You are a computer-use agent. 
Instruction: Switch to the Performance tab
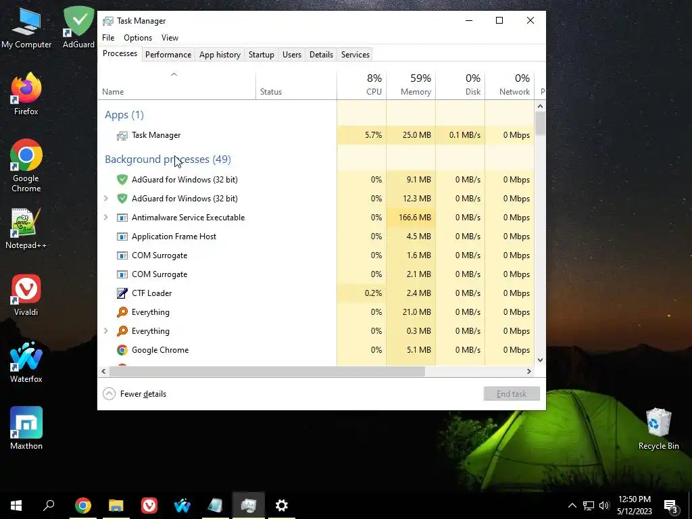click(x=168, y=55)
